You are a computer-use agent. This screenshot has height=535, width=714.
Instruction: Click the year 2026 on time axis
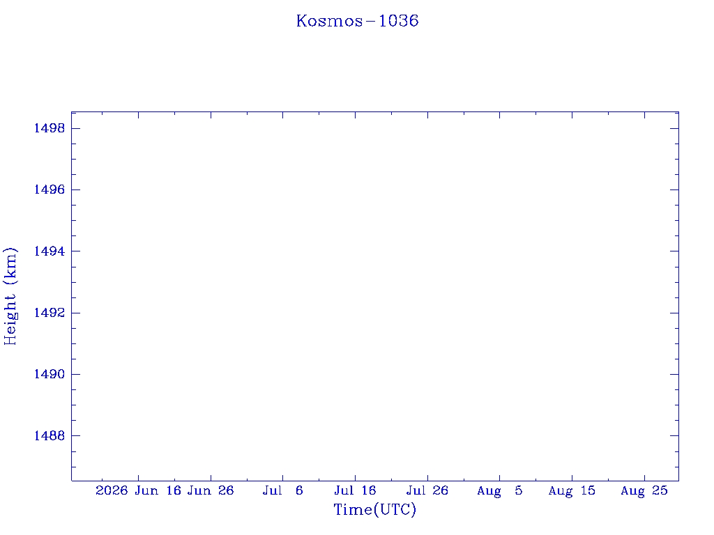[x=112, y=490]
